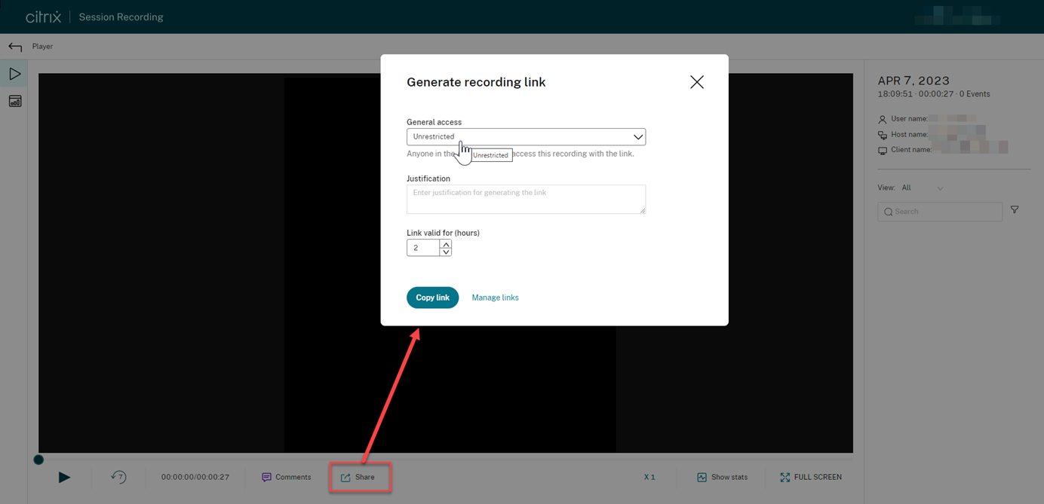Viewport: 1044px width, 504px height.
Task: Click the filter funnel icon beside Search
Action: (1014, 209)
